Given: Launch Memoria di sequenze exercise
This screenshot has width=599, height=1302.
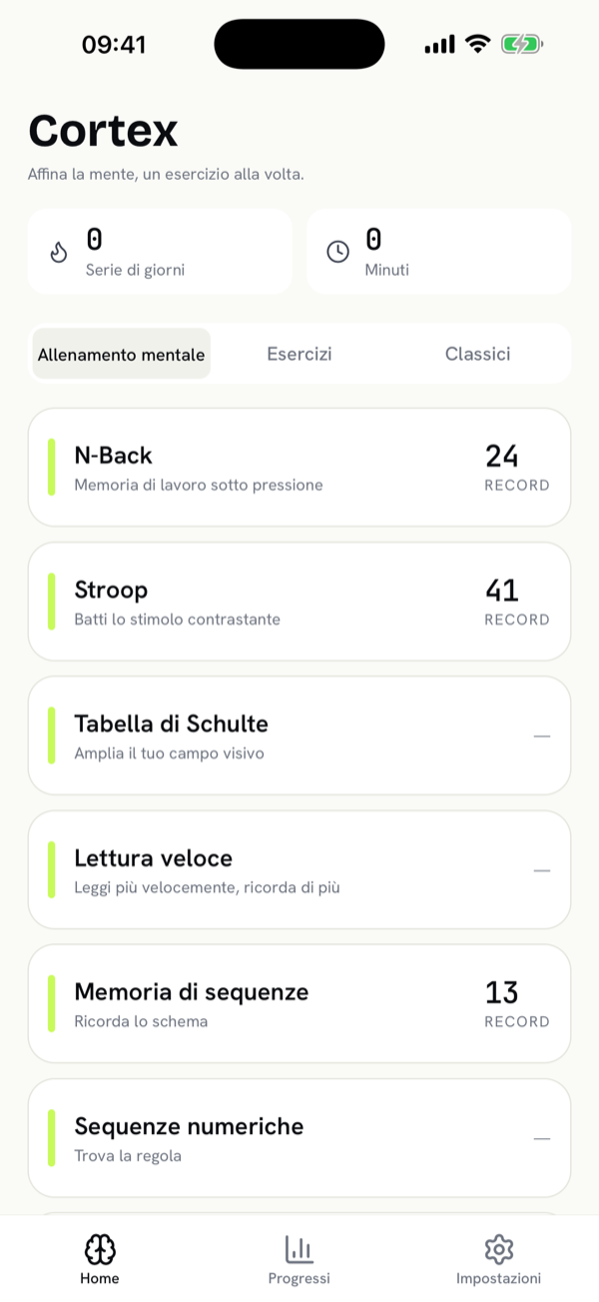Looking at the screenshot, I should click(x=299, y=1003).
